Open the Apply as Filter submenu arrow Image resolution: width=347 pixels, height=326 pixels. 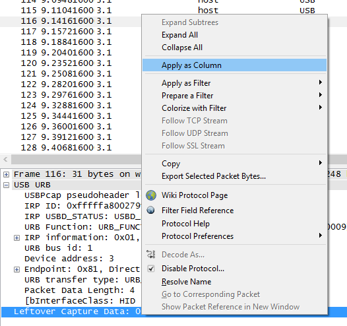(x=320, y=82)
